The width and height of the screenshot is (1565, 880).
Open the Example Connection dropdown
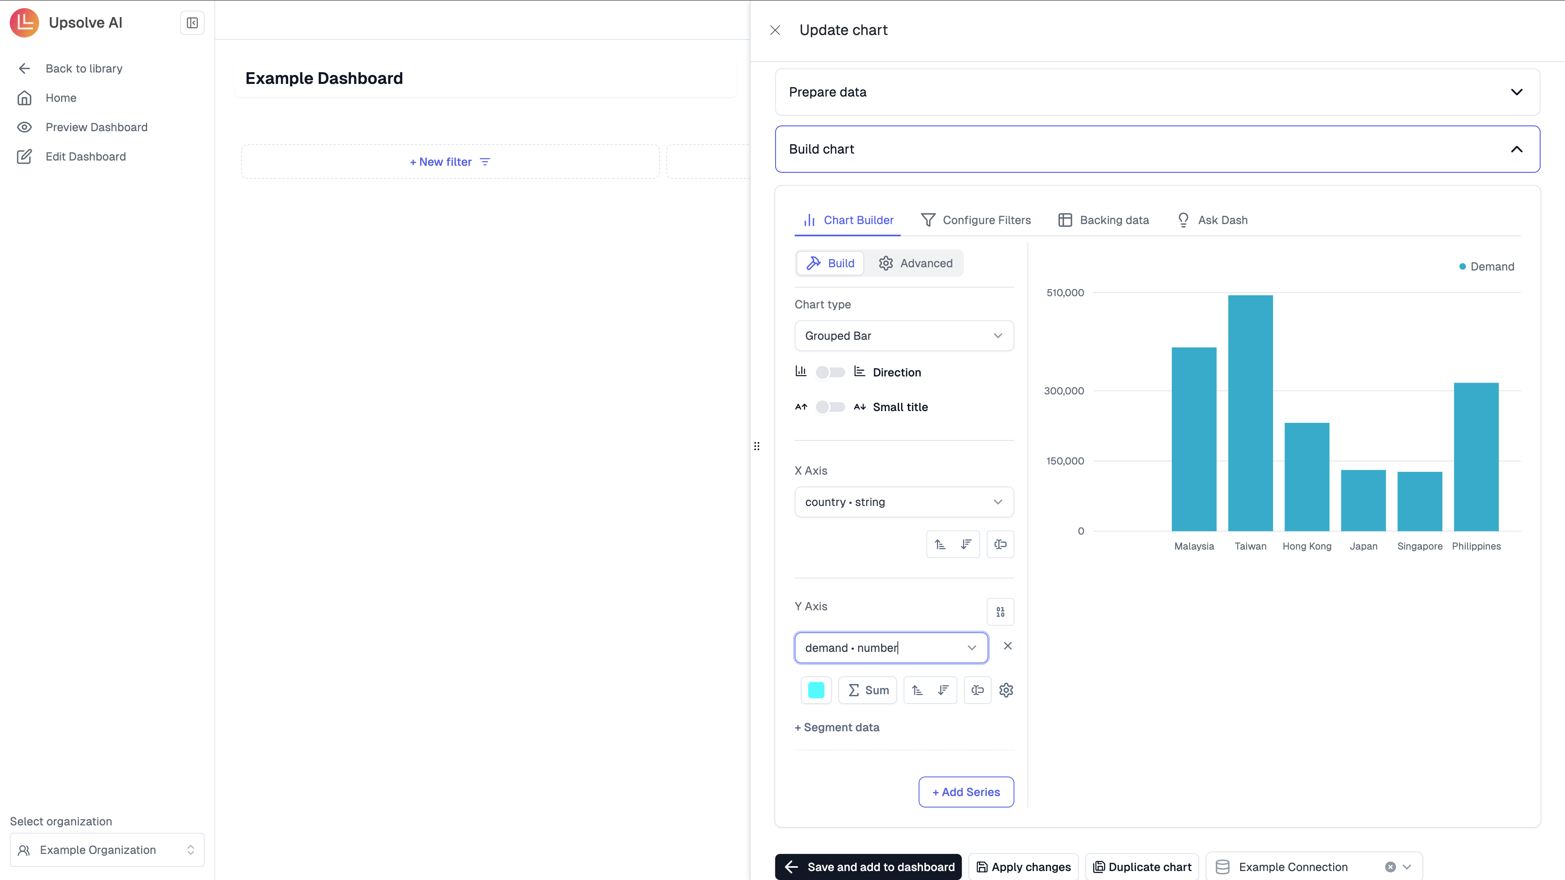pyautogui.click(x=1407, y=867)
